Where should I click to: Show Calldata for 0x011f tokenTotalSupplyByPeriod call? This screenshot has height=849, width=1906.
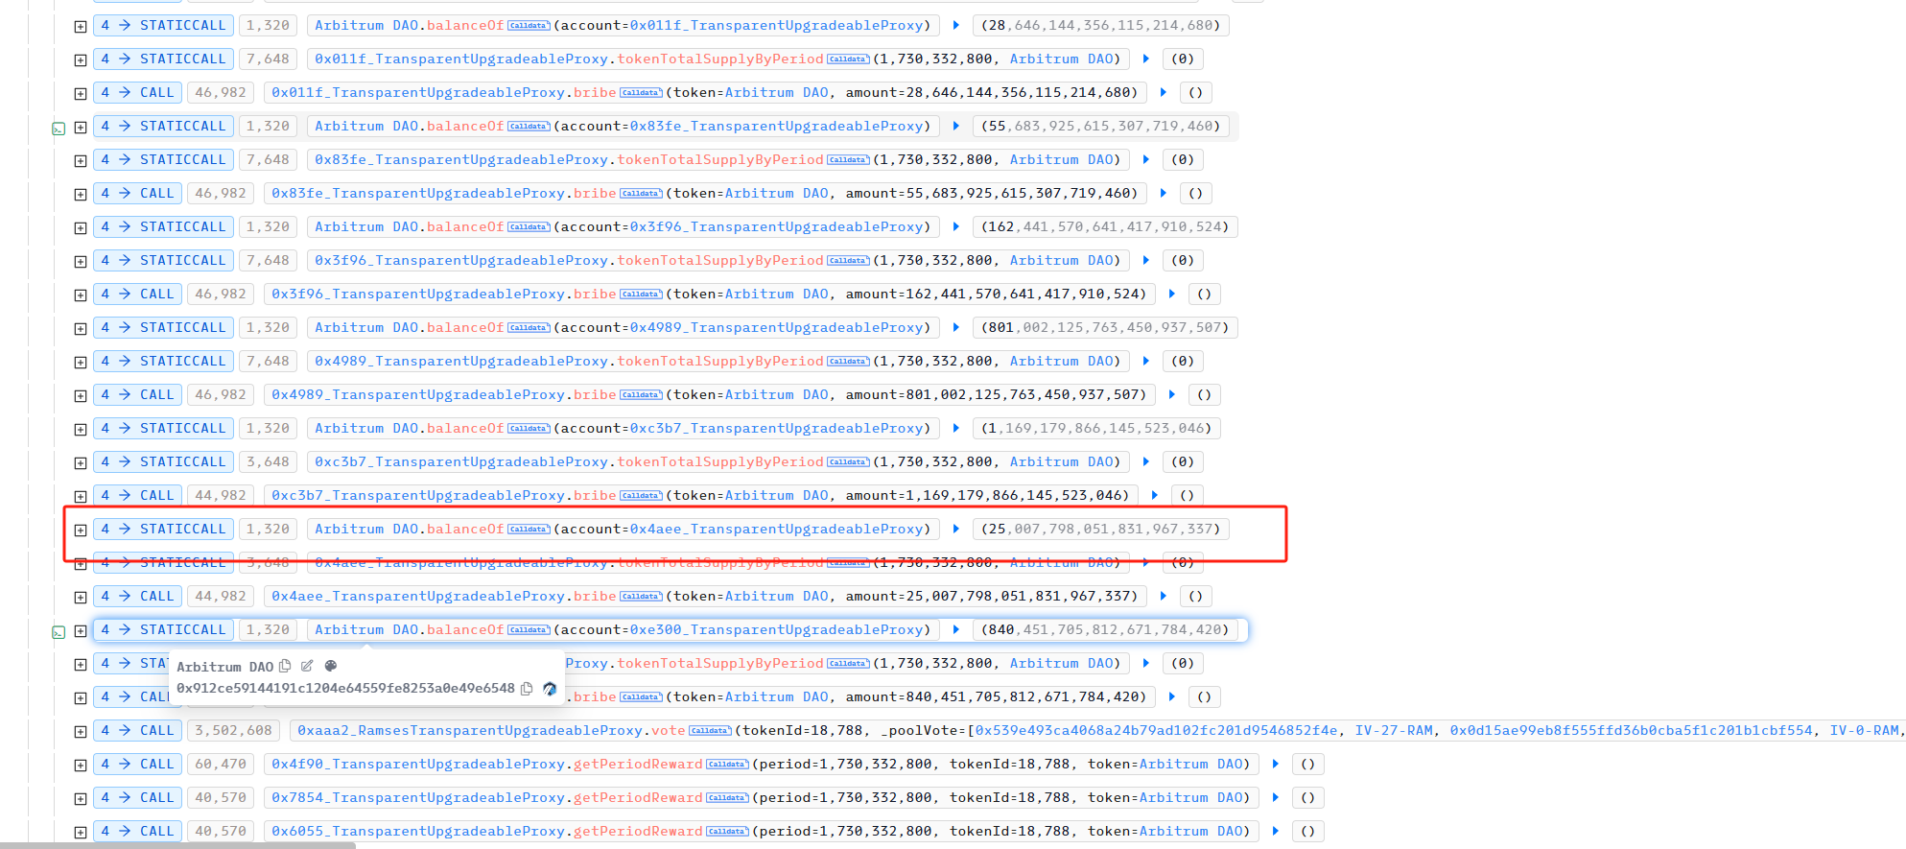pyautogui.click(x=848, y=59)
